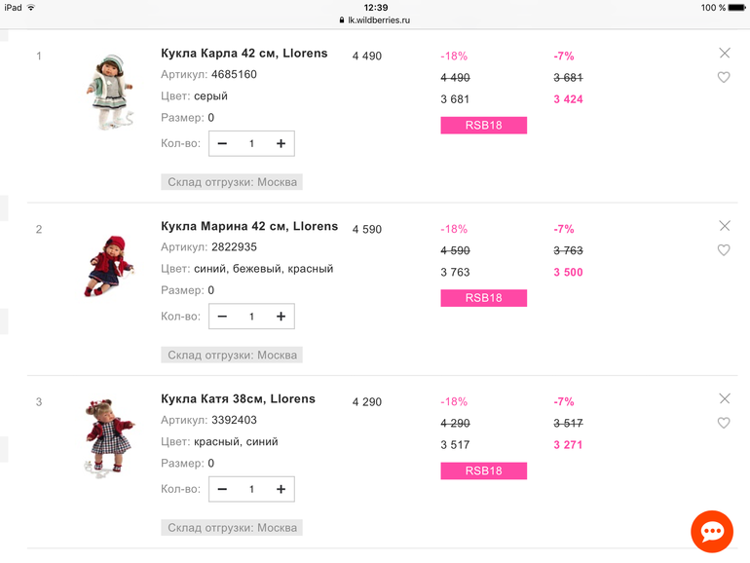This screenshot has width=750, height=563.
Task: Remove Кукла Карла from the cart
Action: click(724, 54)
